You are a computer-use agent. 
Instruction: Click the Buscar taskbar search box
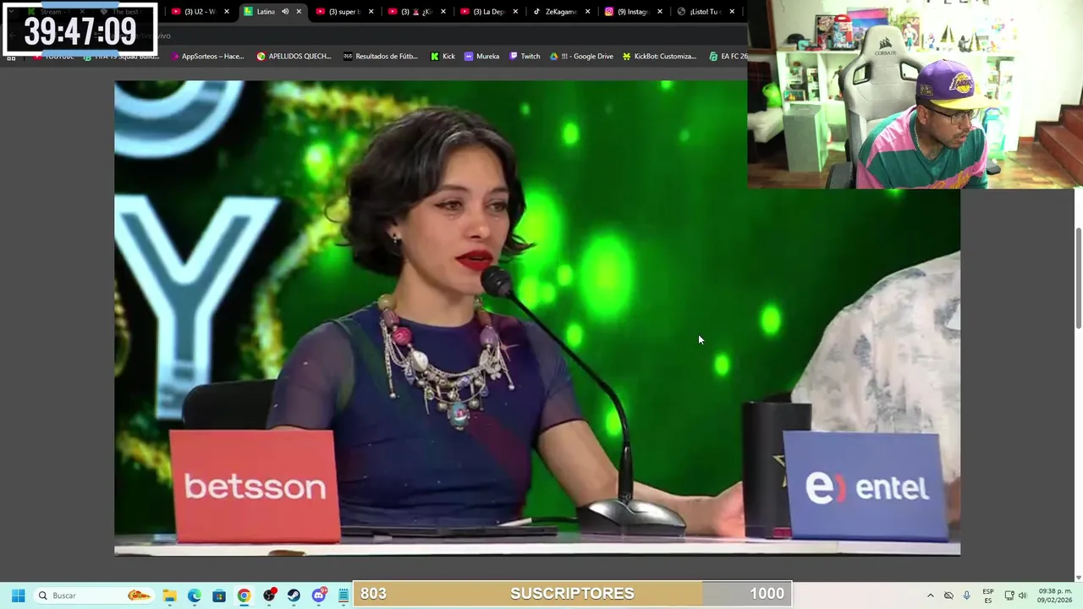coord(95,595)
